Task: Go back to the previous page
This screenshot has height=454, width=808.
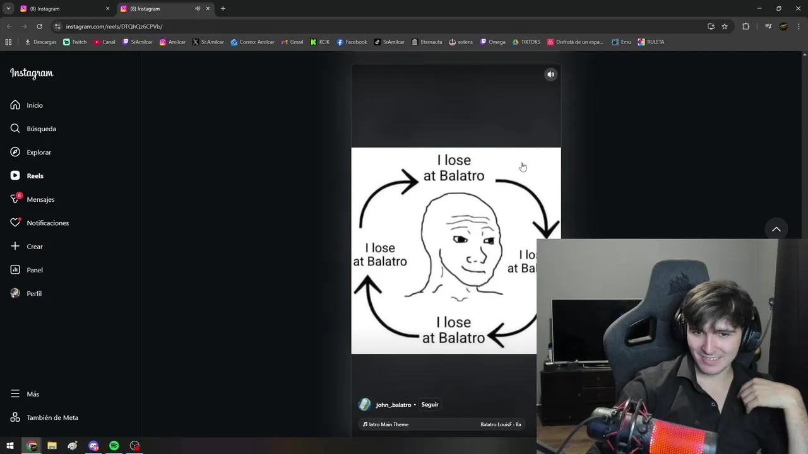Action: pos(9,26)
